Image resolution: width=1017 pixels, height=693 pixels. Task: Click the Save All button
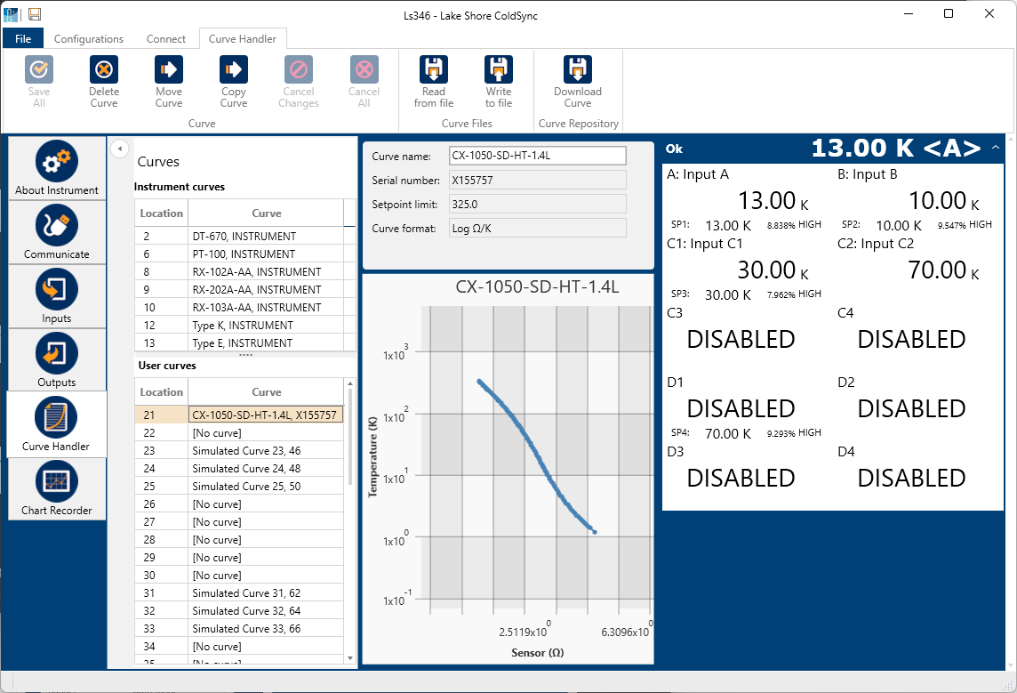38,81
